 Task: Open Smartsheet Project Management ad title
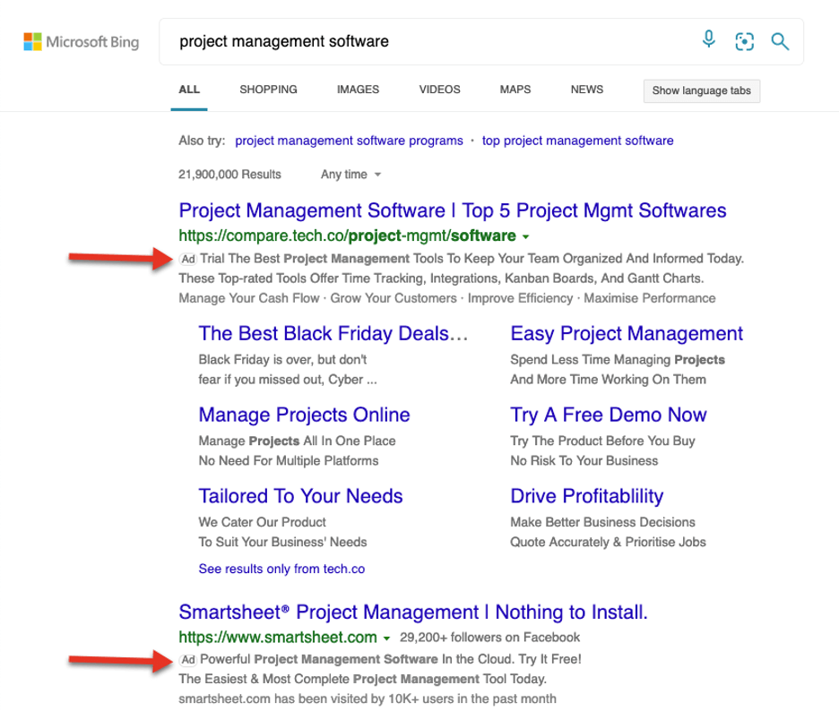(413, 612)
